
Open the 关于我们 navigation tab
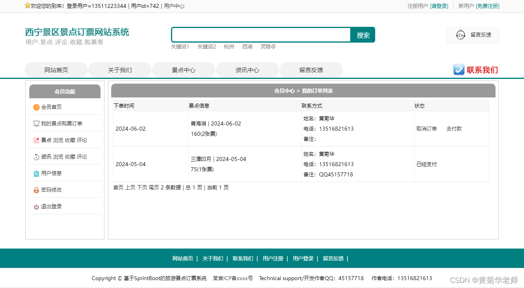pos(120,70)
